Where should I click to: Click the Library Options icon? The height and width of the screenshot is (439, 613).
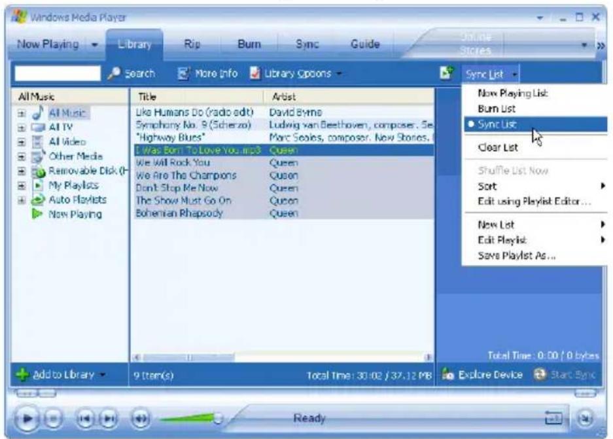[x=255, y=73]
